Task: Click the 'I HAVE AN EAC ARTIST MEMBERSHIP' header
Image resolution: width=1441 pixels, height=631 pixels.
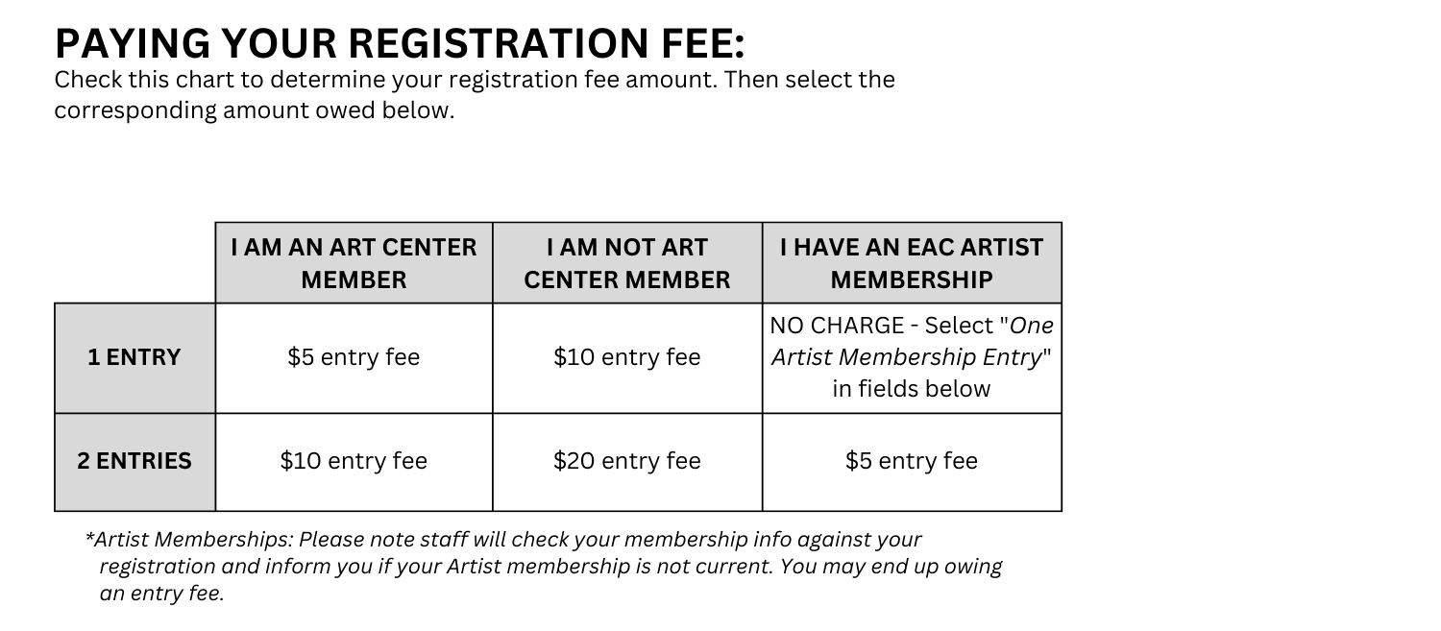Action: [912, 263]
